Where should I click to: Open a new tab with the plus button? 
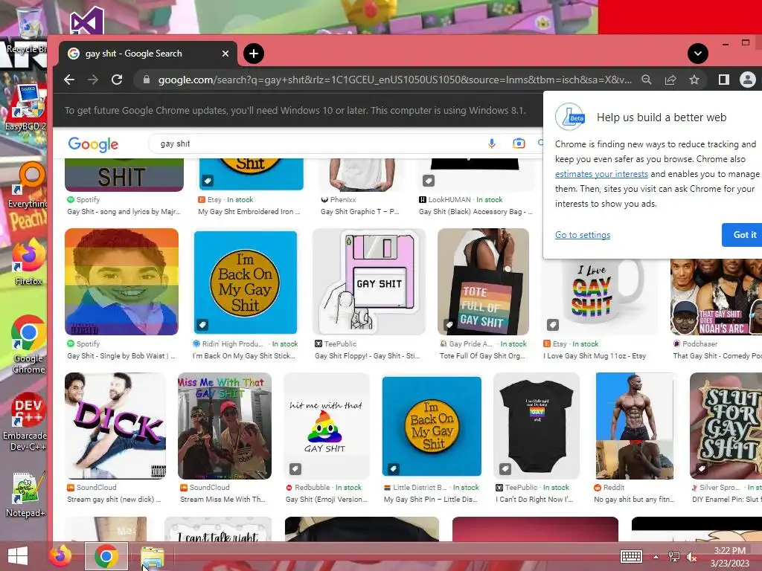[x=254, y=54]
